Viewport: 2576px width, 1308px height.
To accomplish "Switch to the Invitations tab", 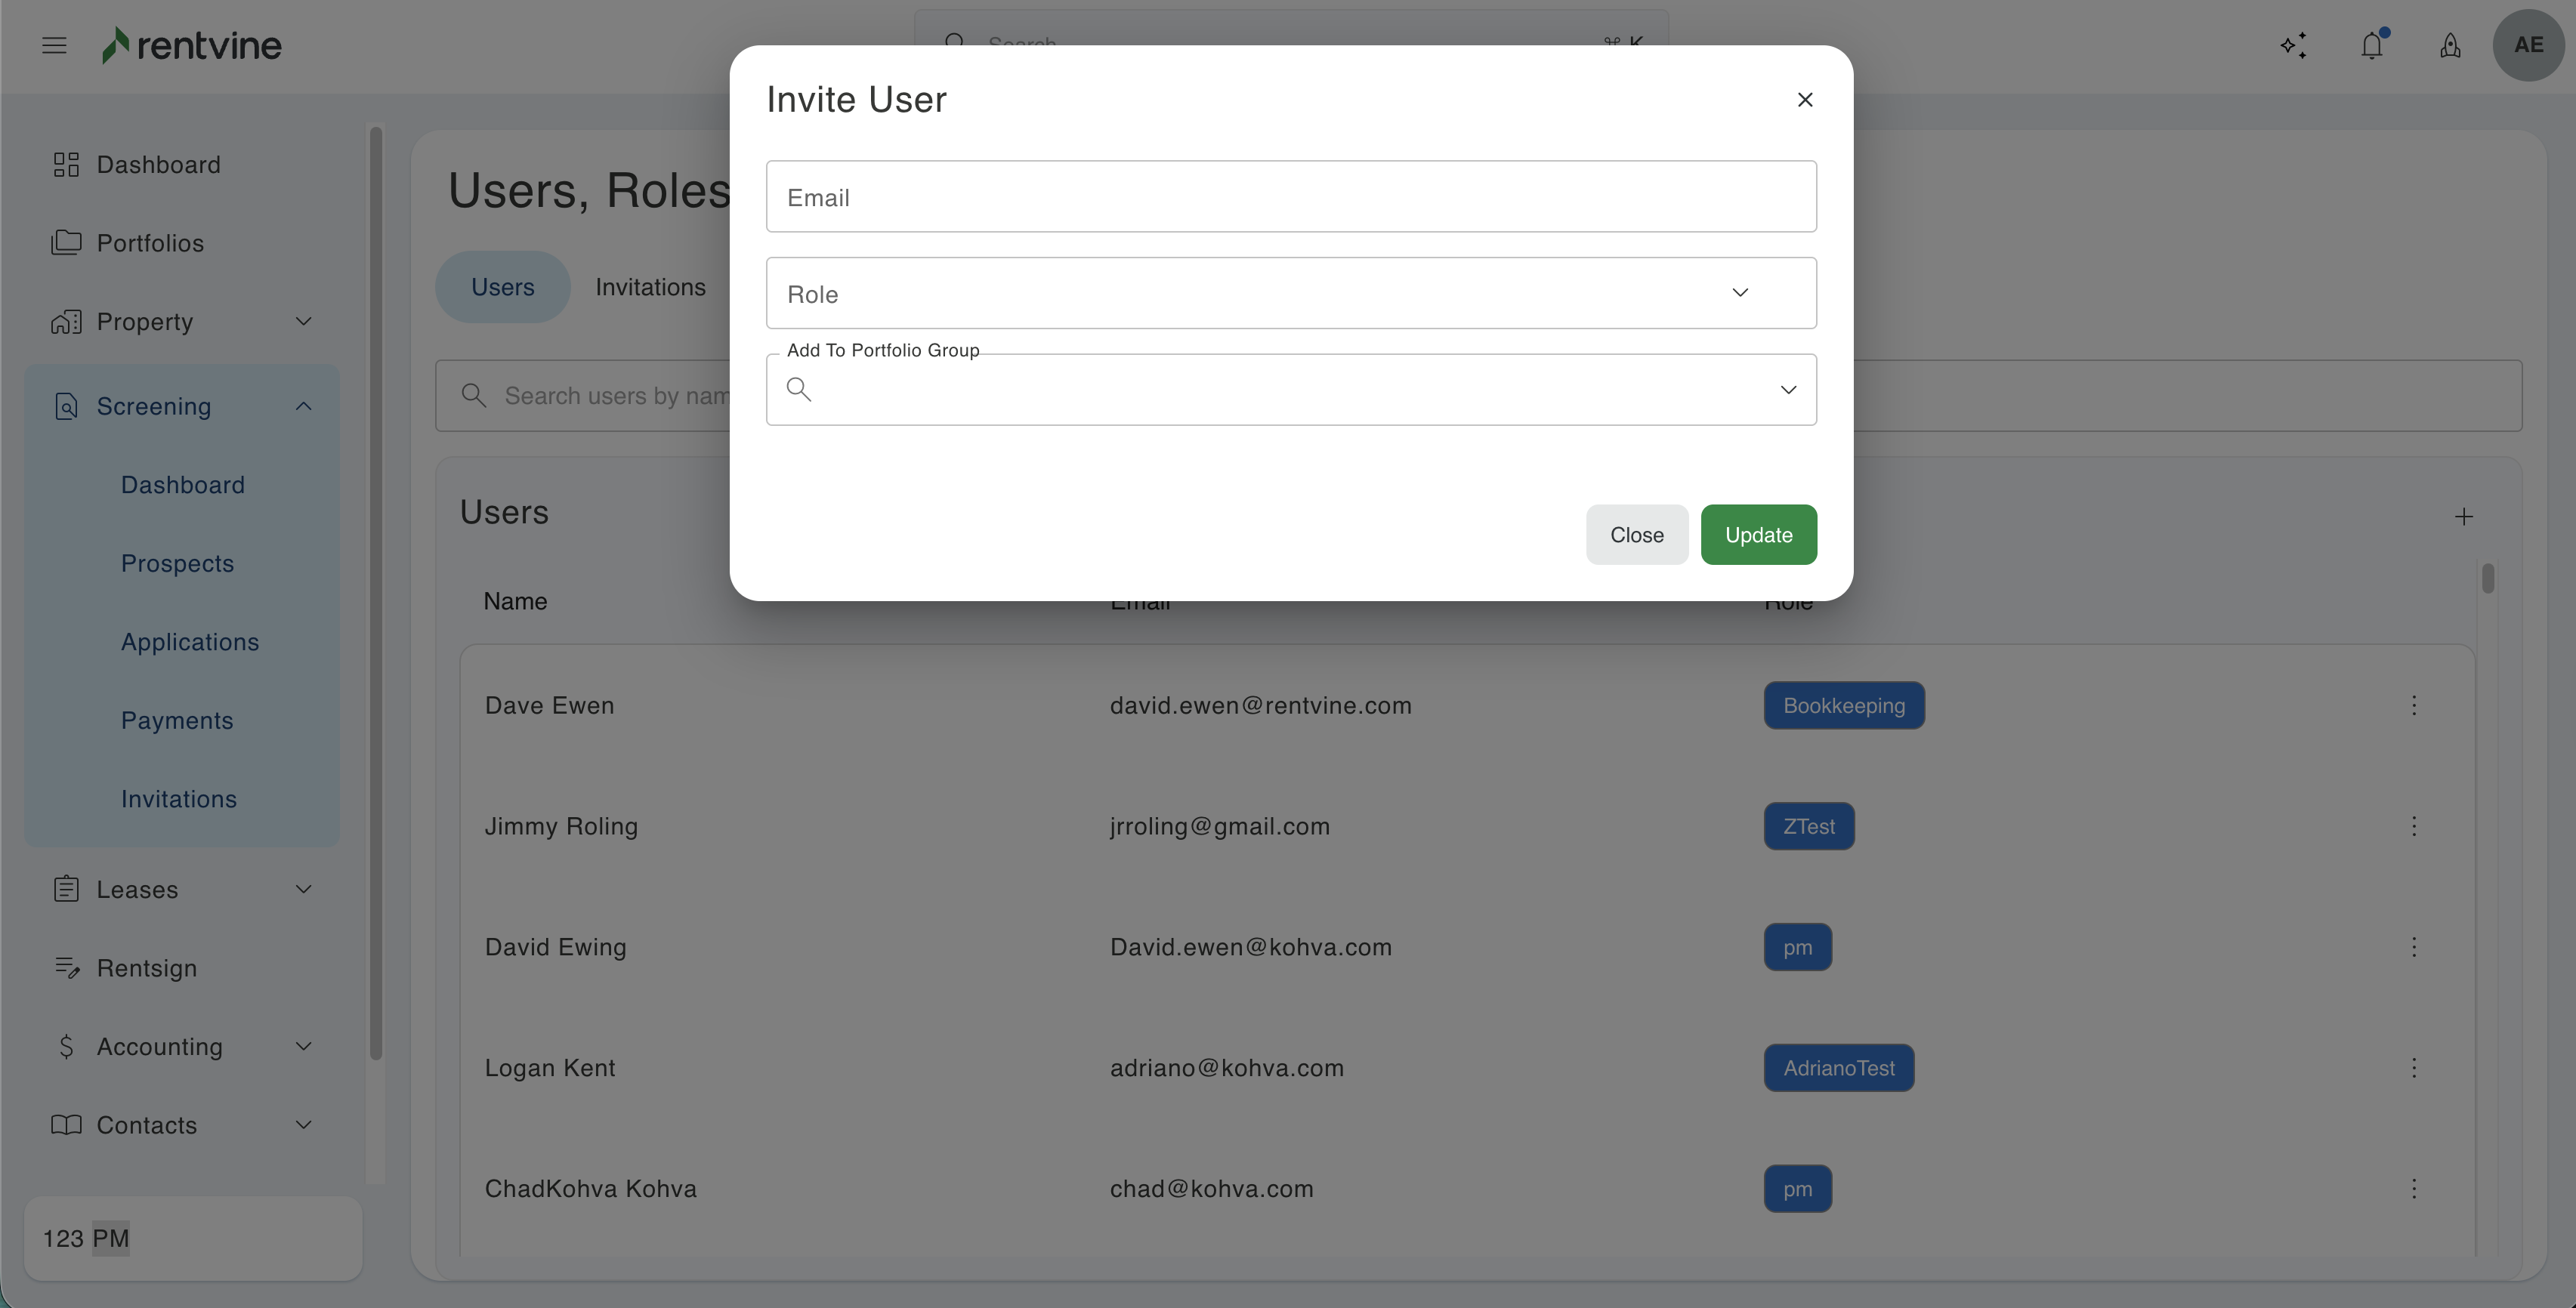I will coord(650,287).
